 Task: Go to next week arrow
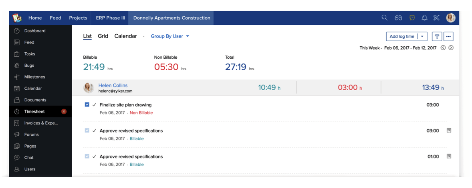click(x=451, y=47)
